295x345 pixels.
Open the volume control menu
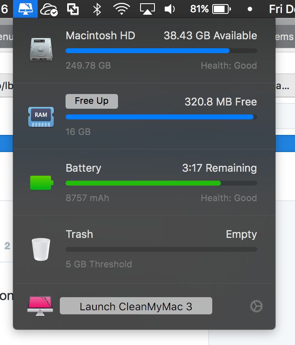click(x=170, y=9)
